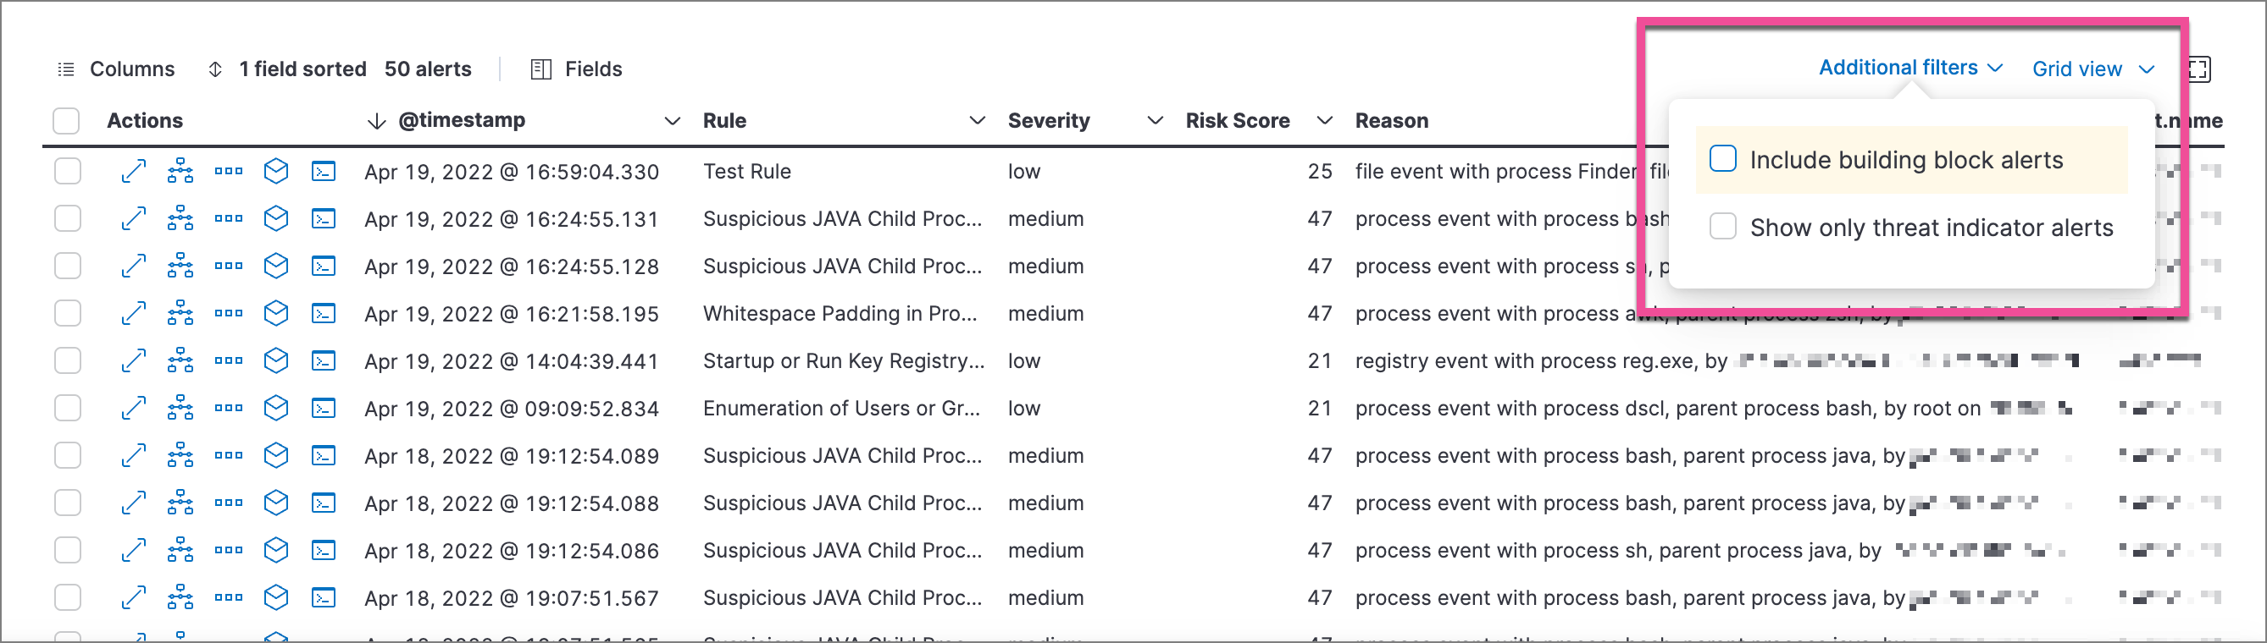Open more actions for the Test Rule alert
Viewport: 2267px width, 643px height.
(228, 171)
